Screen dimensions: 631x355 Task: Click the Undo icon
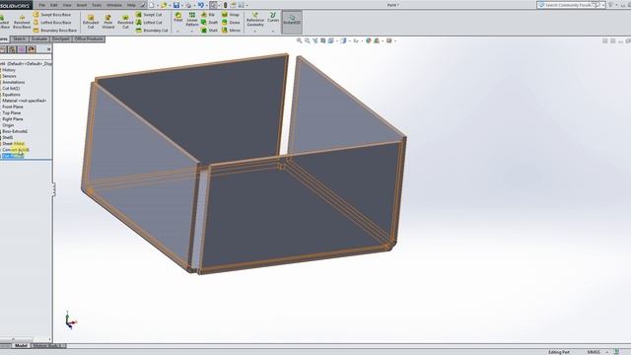[x=200, y=5]
